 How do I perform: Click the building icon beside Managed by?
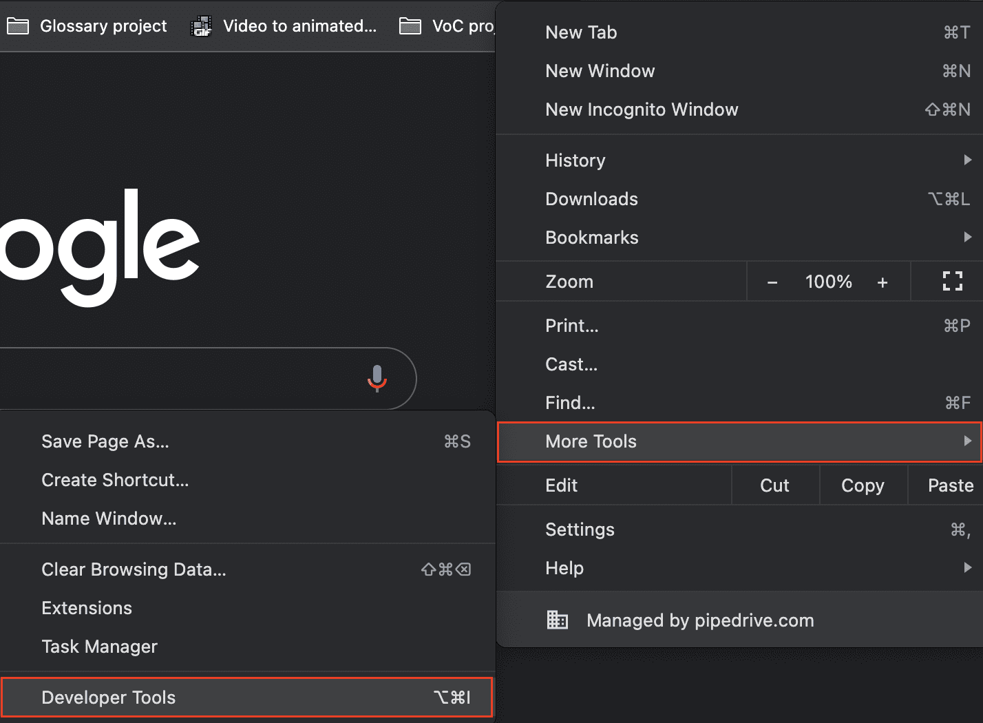pyautogui.click(x=557, y=620)
